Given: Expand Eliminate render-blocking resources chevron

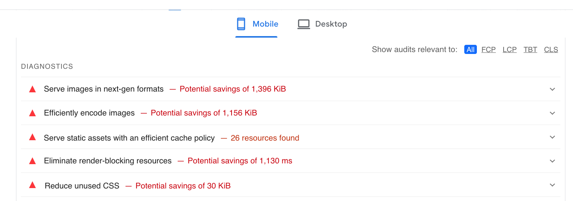Looking at the screenshot, I should click(552, 161).
